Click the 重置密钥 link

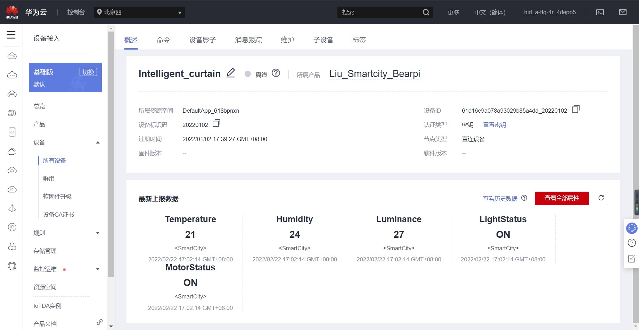tap(494, 125)
